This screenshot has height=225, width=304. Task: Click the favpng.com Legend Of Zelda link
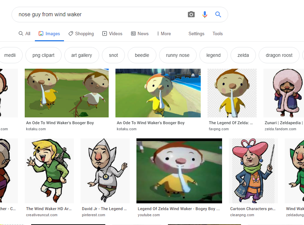231,123
